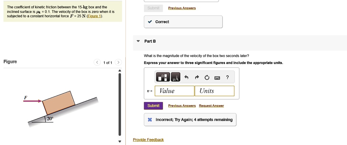Undo the last answer edit
347x145 pixels.
pyautogui.click(x=186, y=77)
